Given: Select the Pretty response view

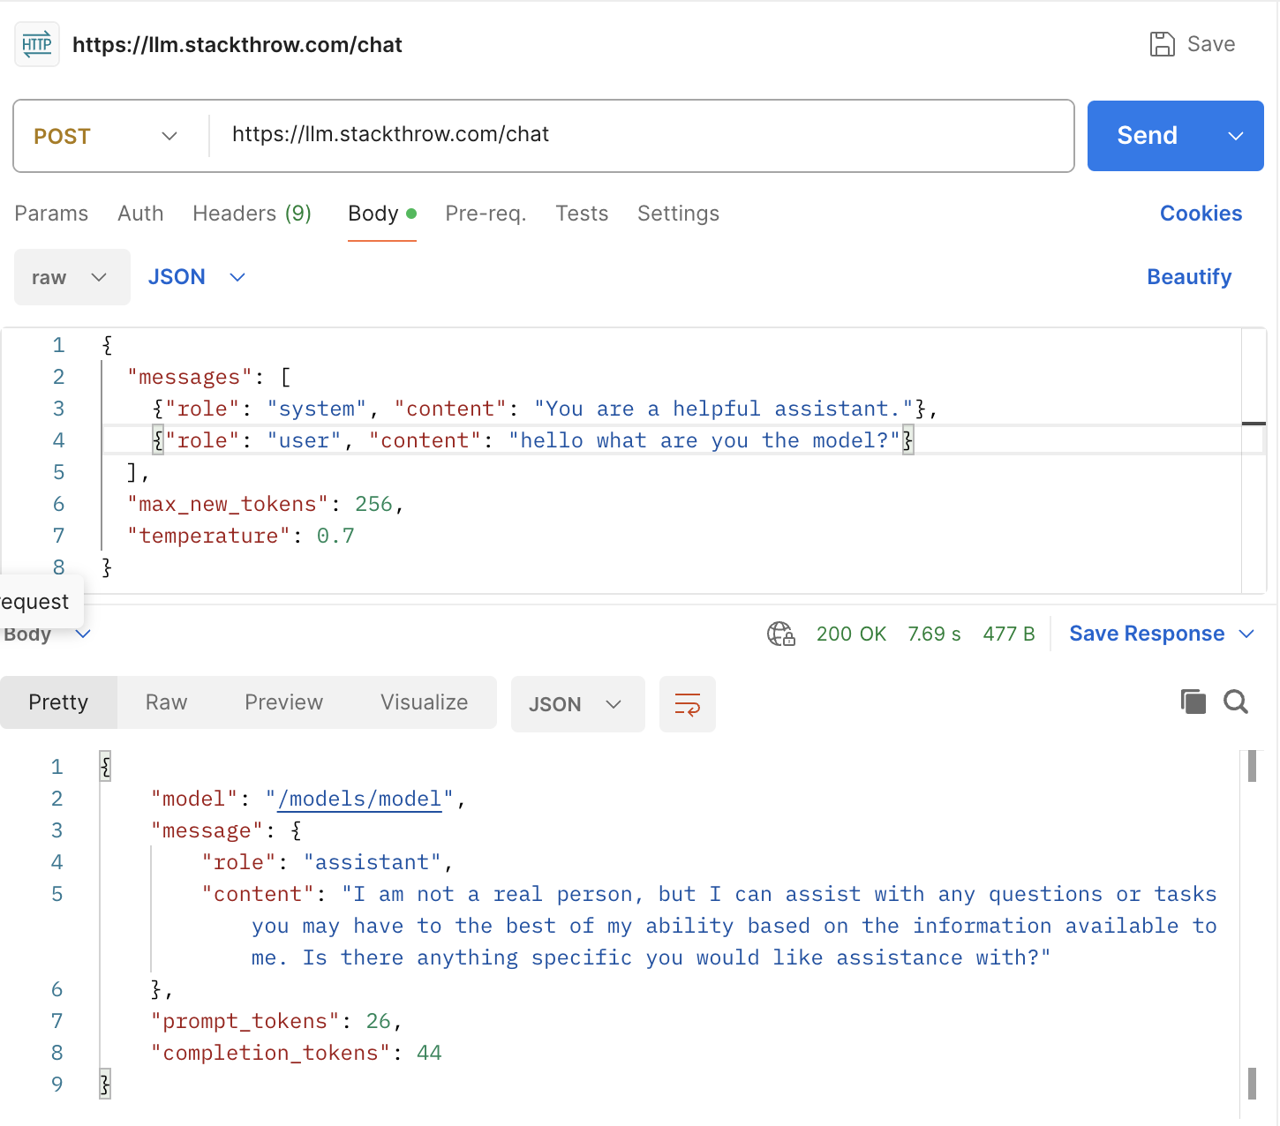Looking at the screenshot, I should (x=58, y=702).
